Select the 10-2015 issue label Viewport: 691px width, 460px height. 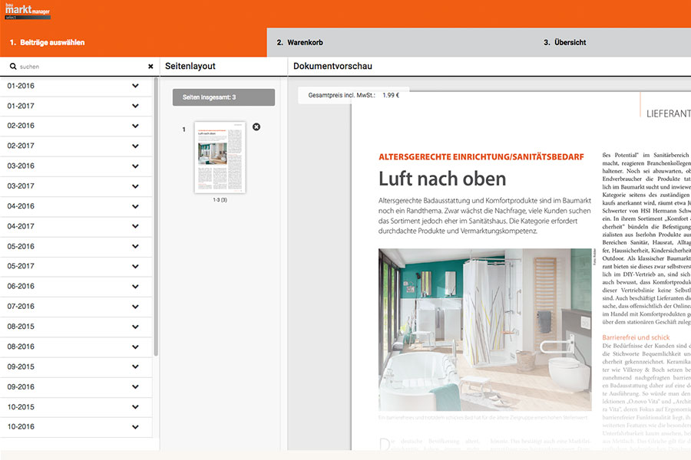click(21, 407)
